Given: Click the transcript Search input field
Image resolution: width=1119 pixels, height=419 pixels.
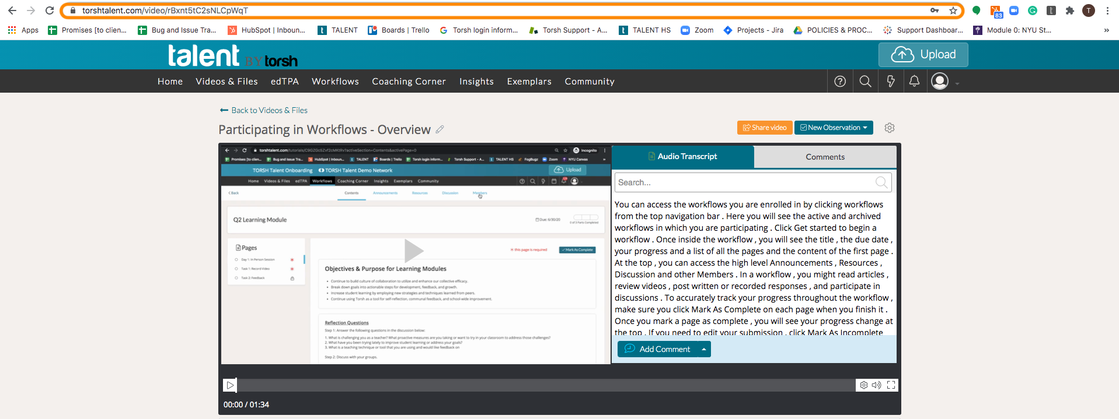Looking at the screenshot, I should tap(744, 182).
